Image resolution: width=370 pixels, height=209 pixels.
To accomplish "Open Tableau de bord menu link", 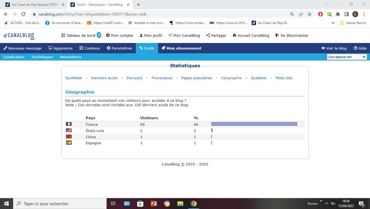I will click(78, 36).
